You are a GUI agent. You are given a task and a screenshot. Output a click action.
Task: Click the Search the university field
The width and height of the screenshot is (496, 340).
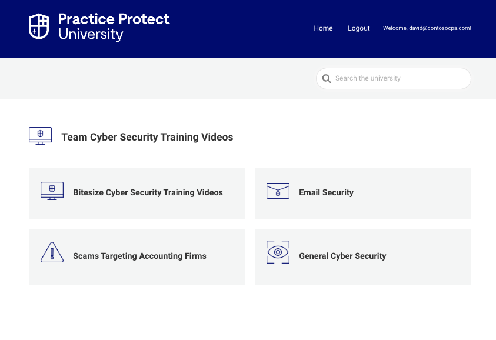[x=394, y=78]
